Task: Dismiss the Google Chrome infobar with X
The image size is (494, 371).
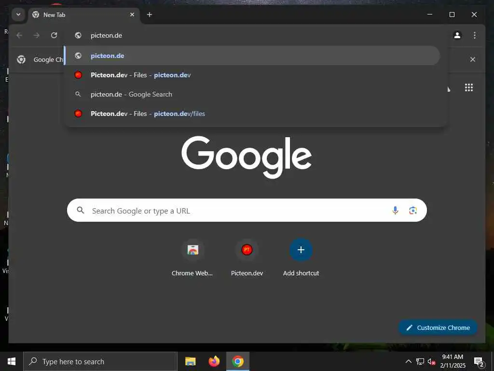Action: (x=473, y=59)
